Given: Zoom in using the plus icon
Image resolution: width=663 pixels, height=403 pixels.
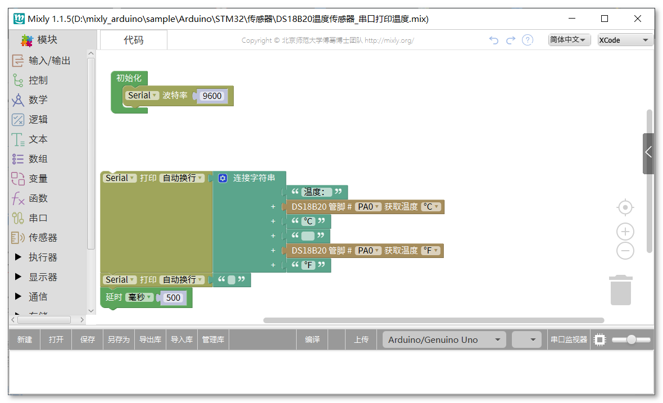Looking at the screenshot, I should point(625,231).
